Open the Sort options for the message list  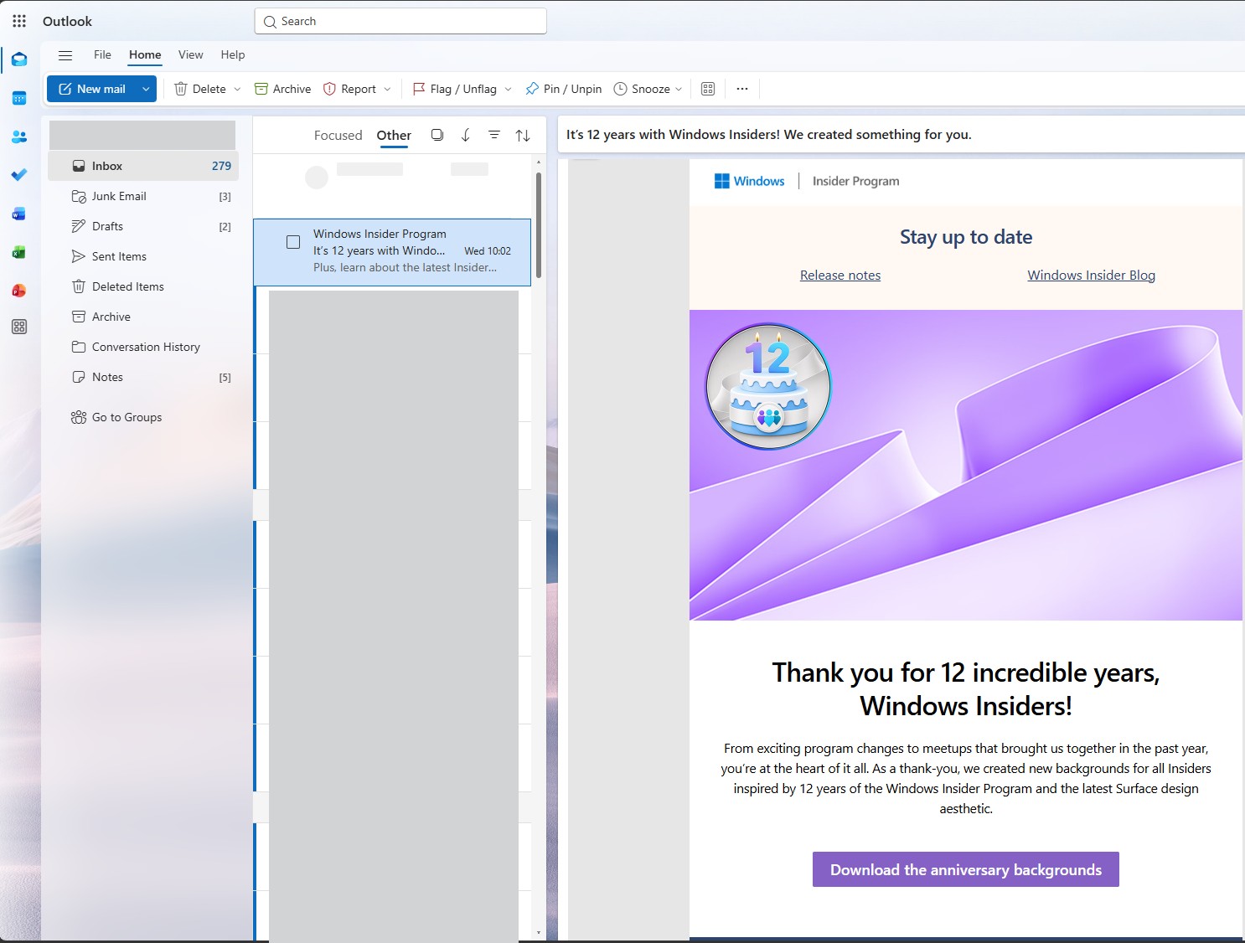click(523, 135)
